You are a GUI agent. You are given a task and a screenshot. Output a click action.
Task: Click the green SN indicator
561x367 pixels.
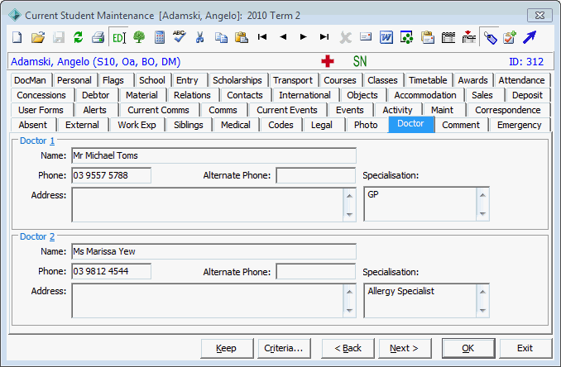360,61
